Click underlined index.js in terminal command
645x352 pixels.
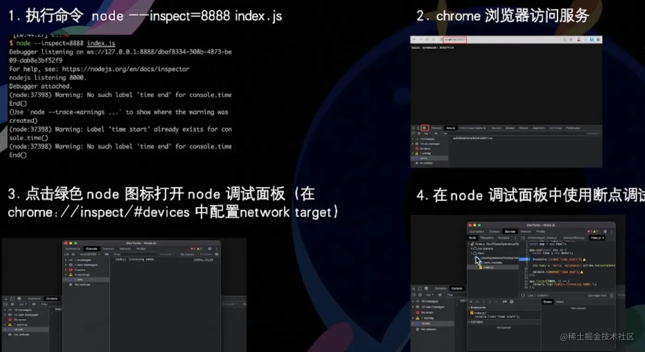click(101, 43)
